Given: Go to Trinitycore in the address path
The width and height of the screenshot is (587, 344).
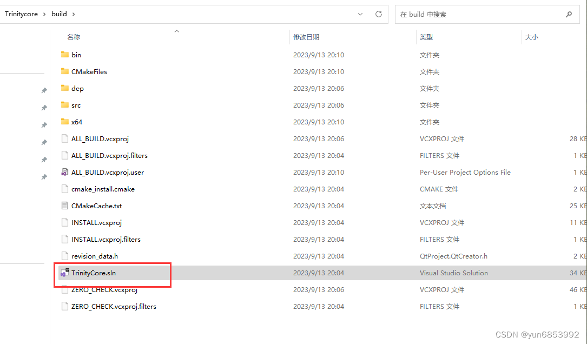Looking at the screenshot, I should tap(21, 14).
